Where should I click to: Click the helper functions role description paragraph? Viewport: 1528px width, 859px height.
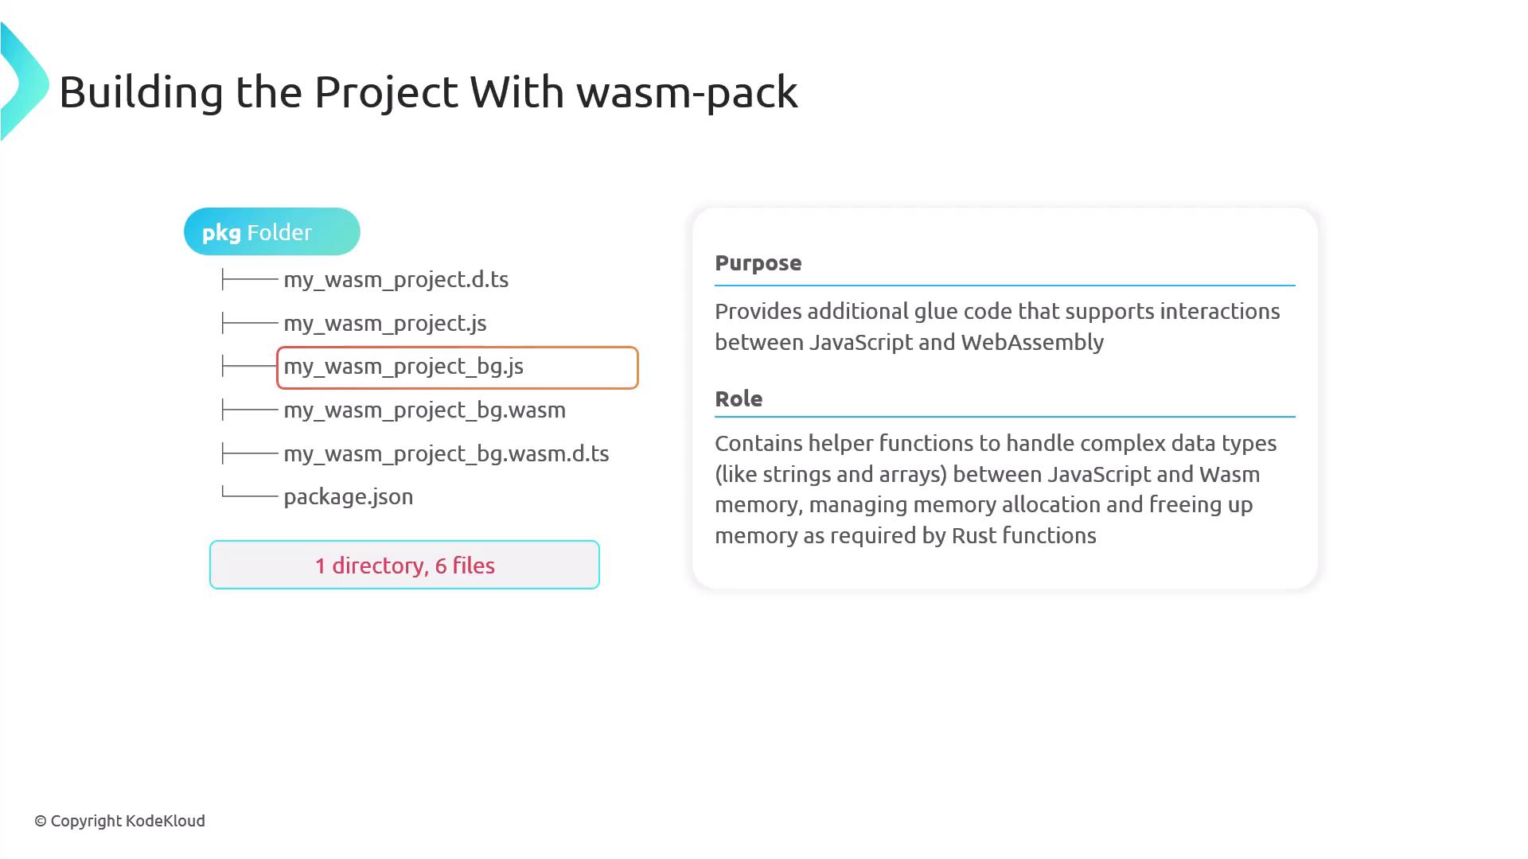point(995,489)
